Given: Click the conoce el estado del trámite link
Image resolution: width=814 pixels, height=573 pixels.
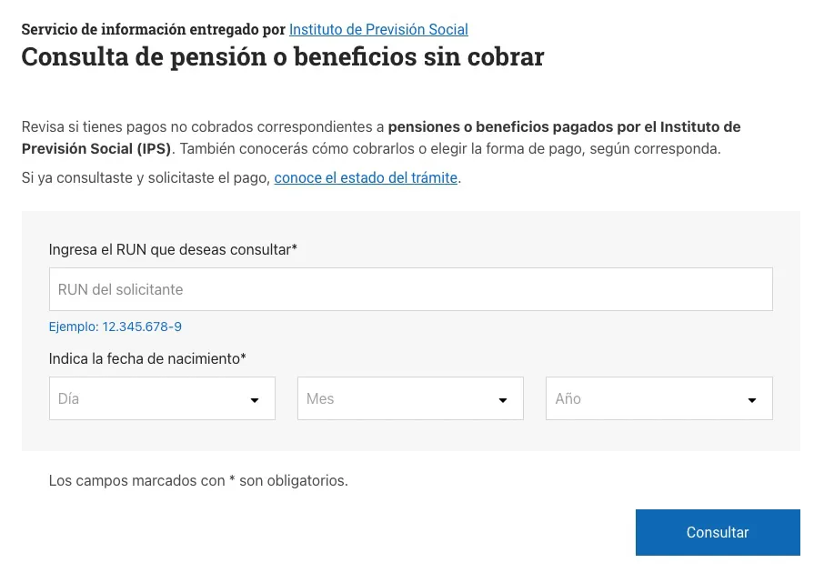Looking at the screenshot, I should pyautogui.click(x=366, y=177).
